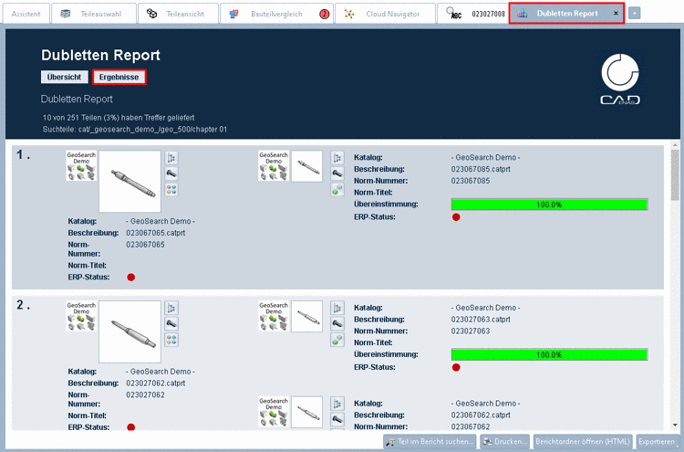The image size is (684, 452).
Task: Compare part icon for 023067085
Action: coord(337,190)
